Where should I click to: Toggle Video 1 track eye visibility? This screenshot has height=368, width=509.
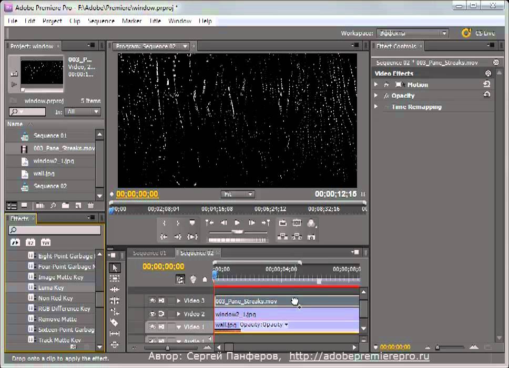click(152, 327)
